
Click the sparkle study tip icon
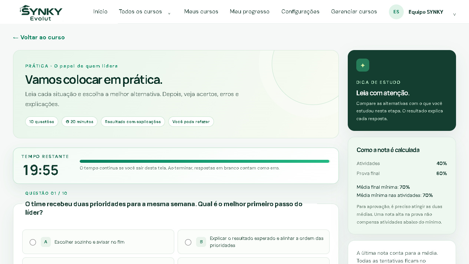(x=363, y=65)
